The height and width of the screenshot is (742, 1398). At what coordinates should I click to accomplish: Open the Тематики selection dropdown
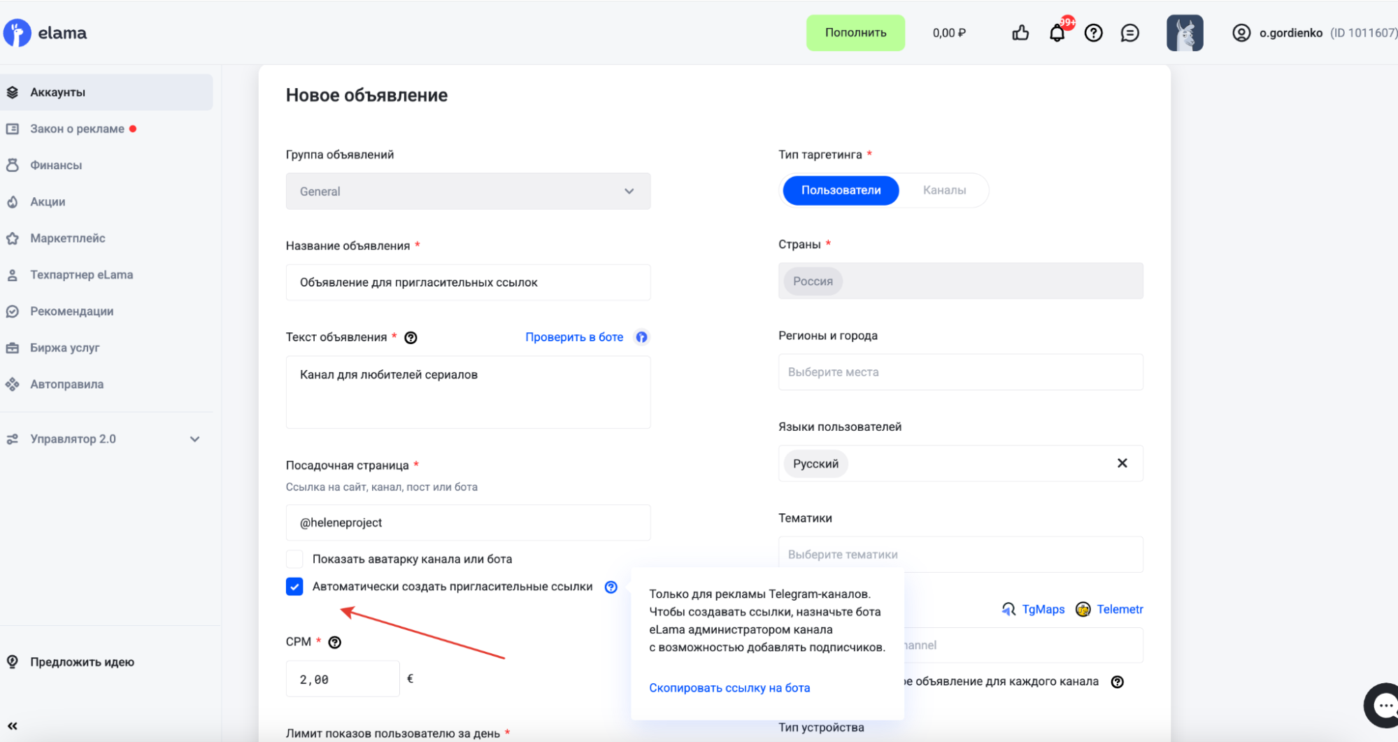(x=960, y=555)
